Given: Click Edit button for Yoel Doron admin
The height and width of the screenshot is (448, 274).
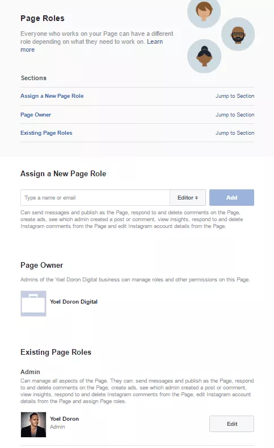Looking at the screenshot, I should (231, 424).
